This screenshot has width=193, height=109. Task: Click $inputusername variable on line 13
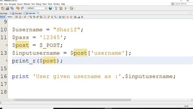click(x=36, y=53)
